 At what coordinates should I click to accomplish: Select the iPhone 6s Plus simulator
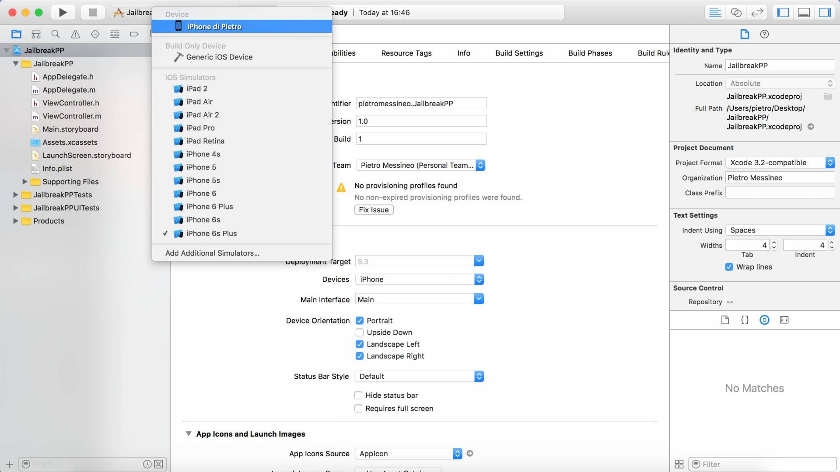[242, 233]
